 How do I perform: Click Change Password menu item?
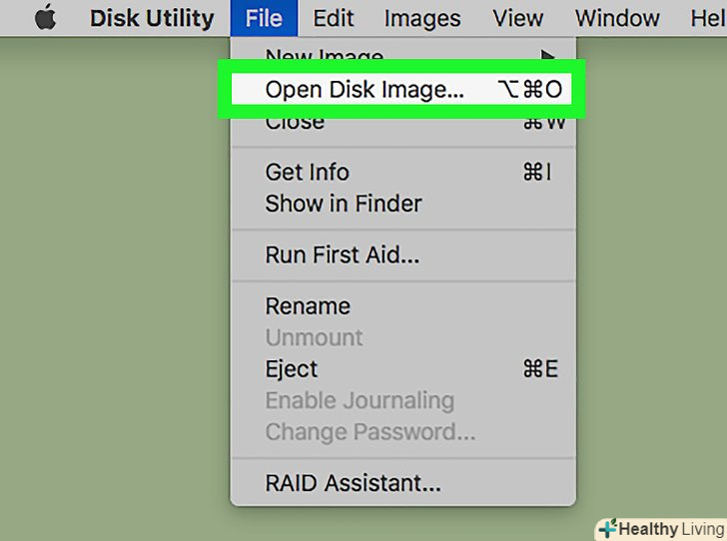[369, 432]
